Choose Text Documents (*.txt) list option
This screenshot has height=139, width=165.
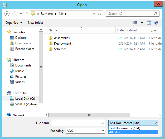click(x=133, y=128)
